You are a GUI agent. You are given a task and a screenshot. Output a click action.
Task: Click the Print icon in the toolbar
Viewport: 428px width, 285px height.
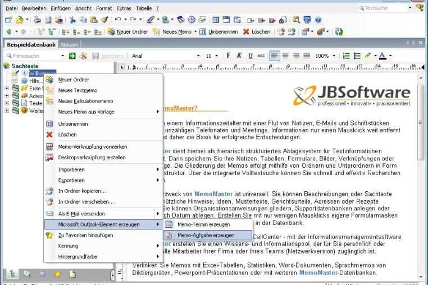(x=37, y=20)
